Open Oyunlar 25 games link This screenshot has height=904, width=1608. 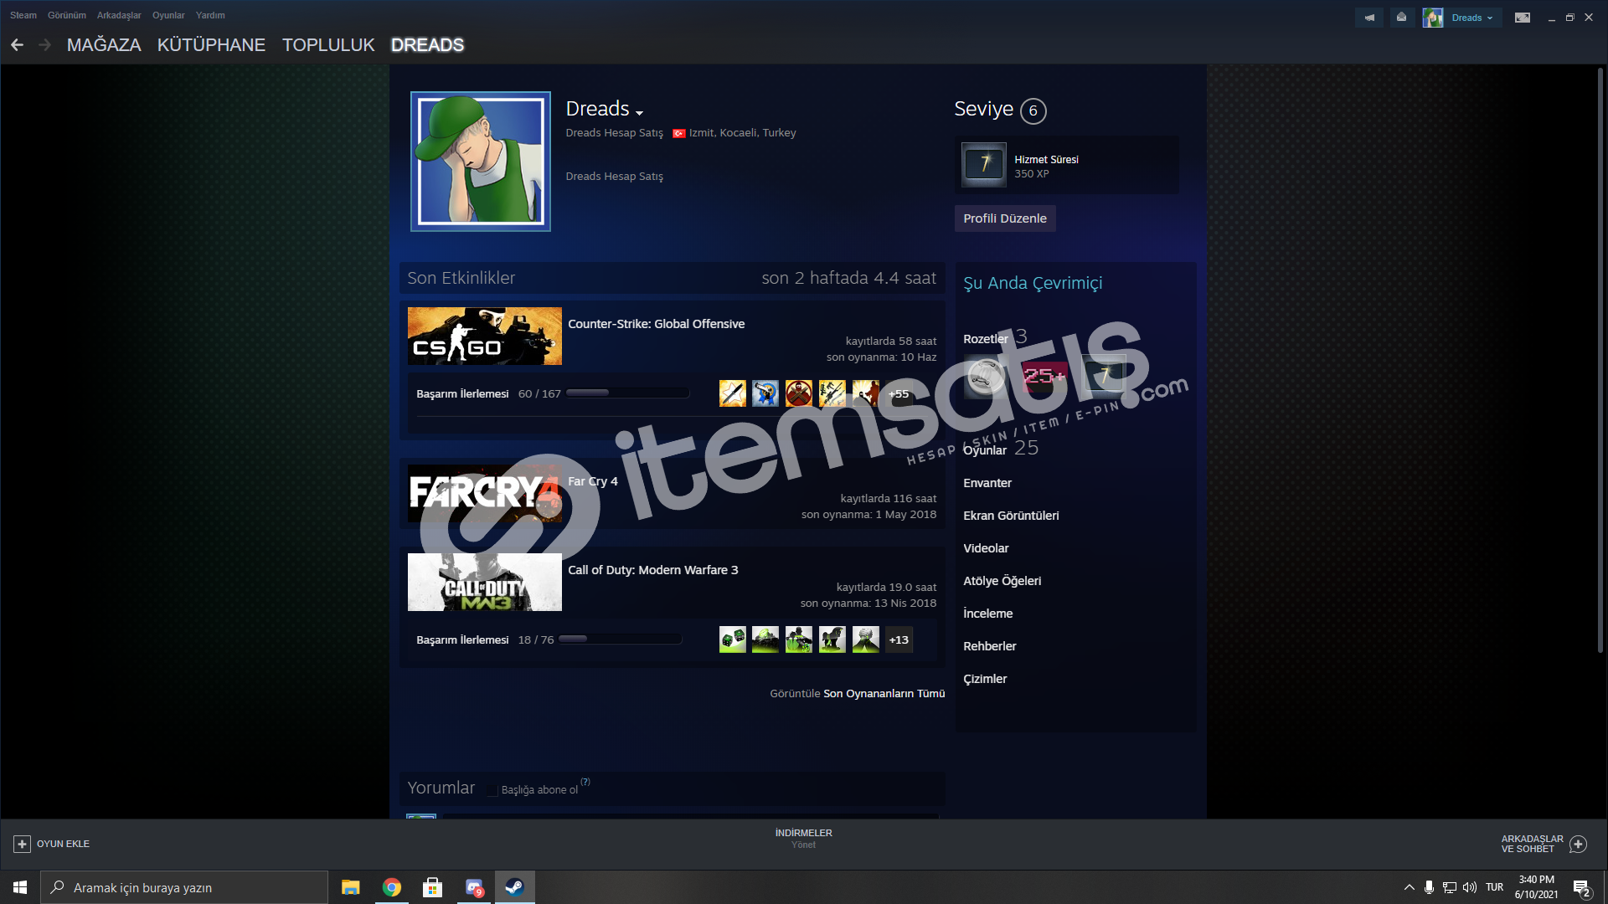[x=1001, y=449]
